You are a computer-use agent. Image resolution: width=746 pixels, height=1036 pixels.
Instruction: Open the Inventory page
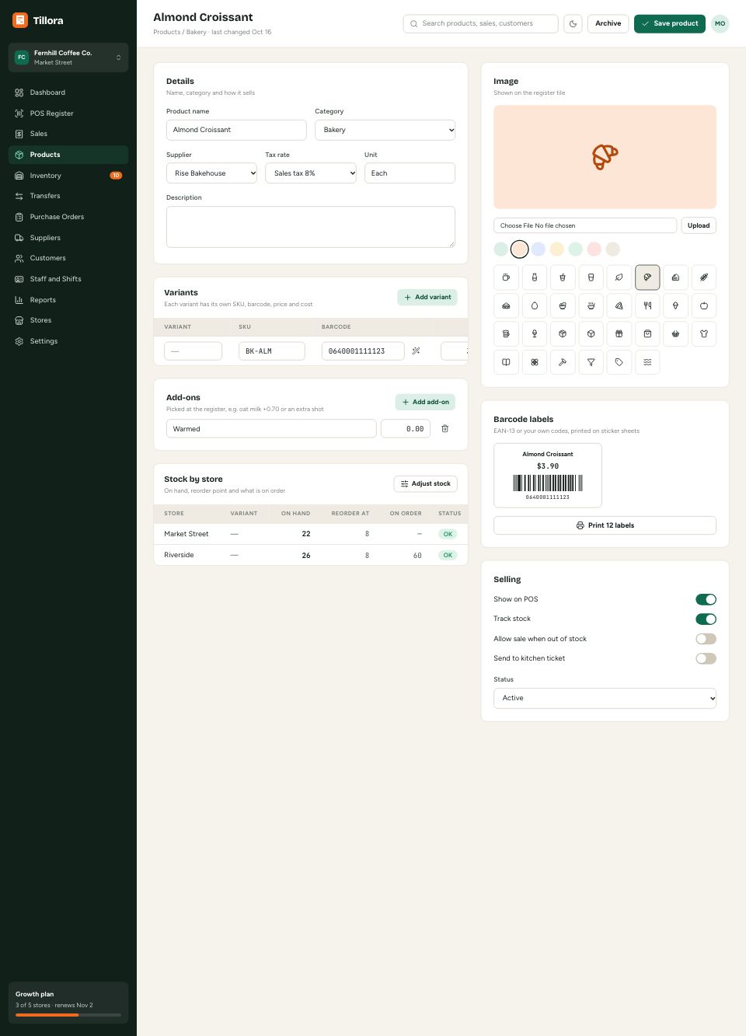coord(68,176)
